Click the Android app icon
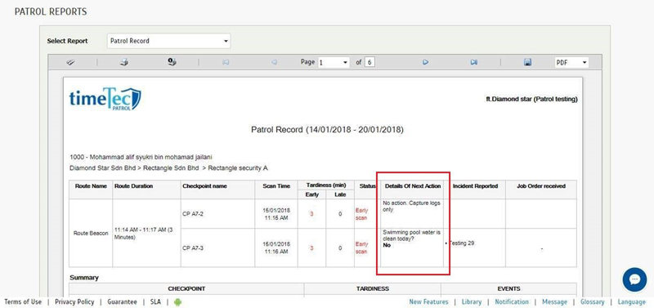 pyautogui.click(x=177, y=302)
